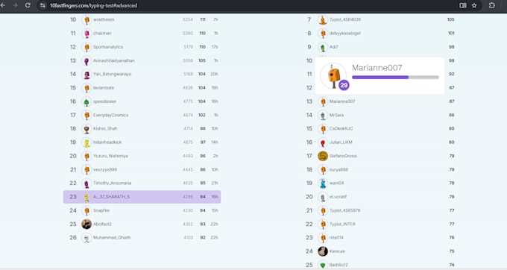Image resolution: width=507 pixels, height=270 pixels.
Task: Click wani04's blue avatar icon
Action: tap(323, 183)
